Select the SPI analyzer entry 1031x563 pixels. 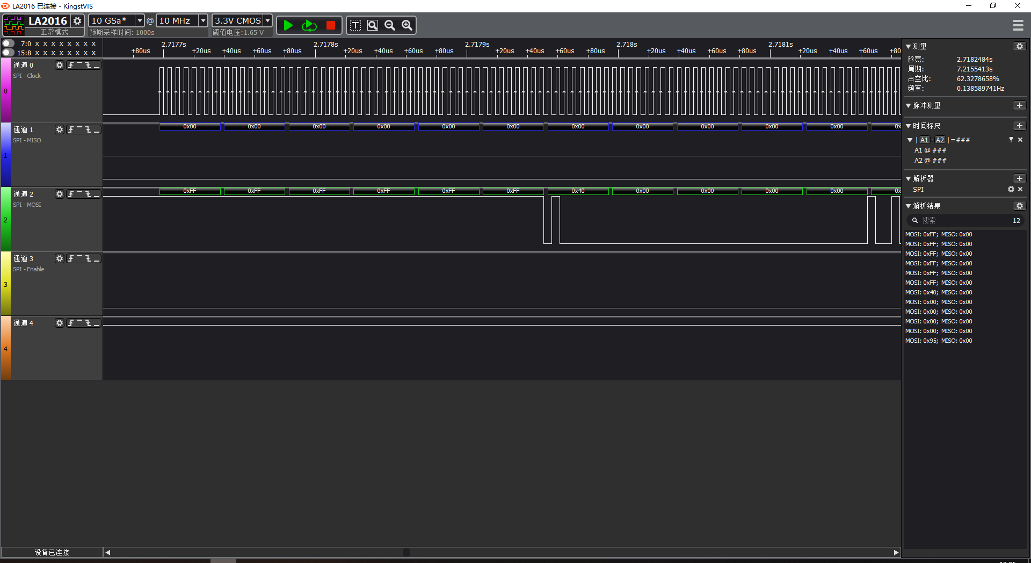pos(918,189)
